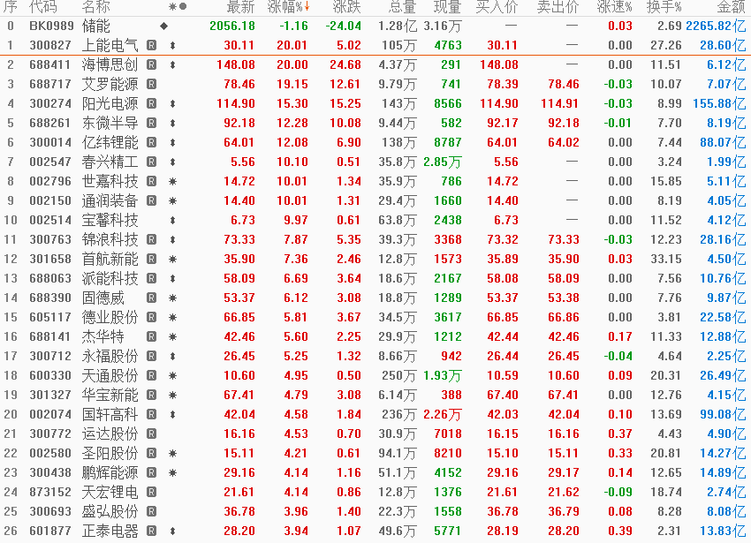
Task: Click the marker icon in the 永福股份 row
Action: [x=173, y=356]
